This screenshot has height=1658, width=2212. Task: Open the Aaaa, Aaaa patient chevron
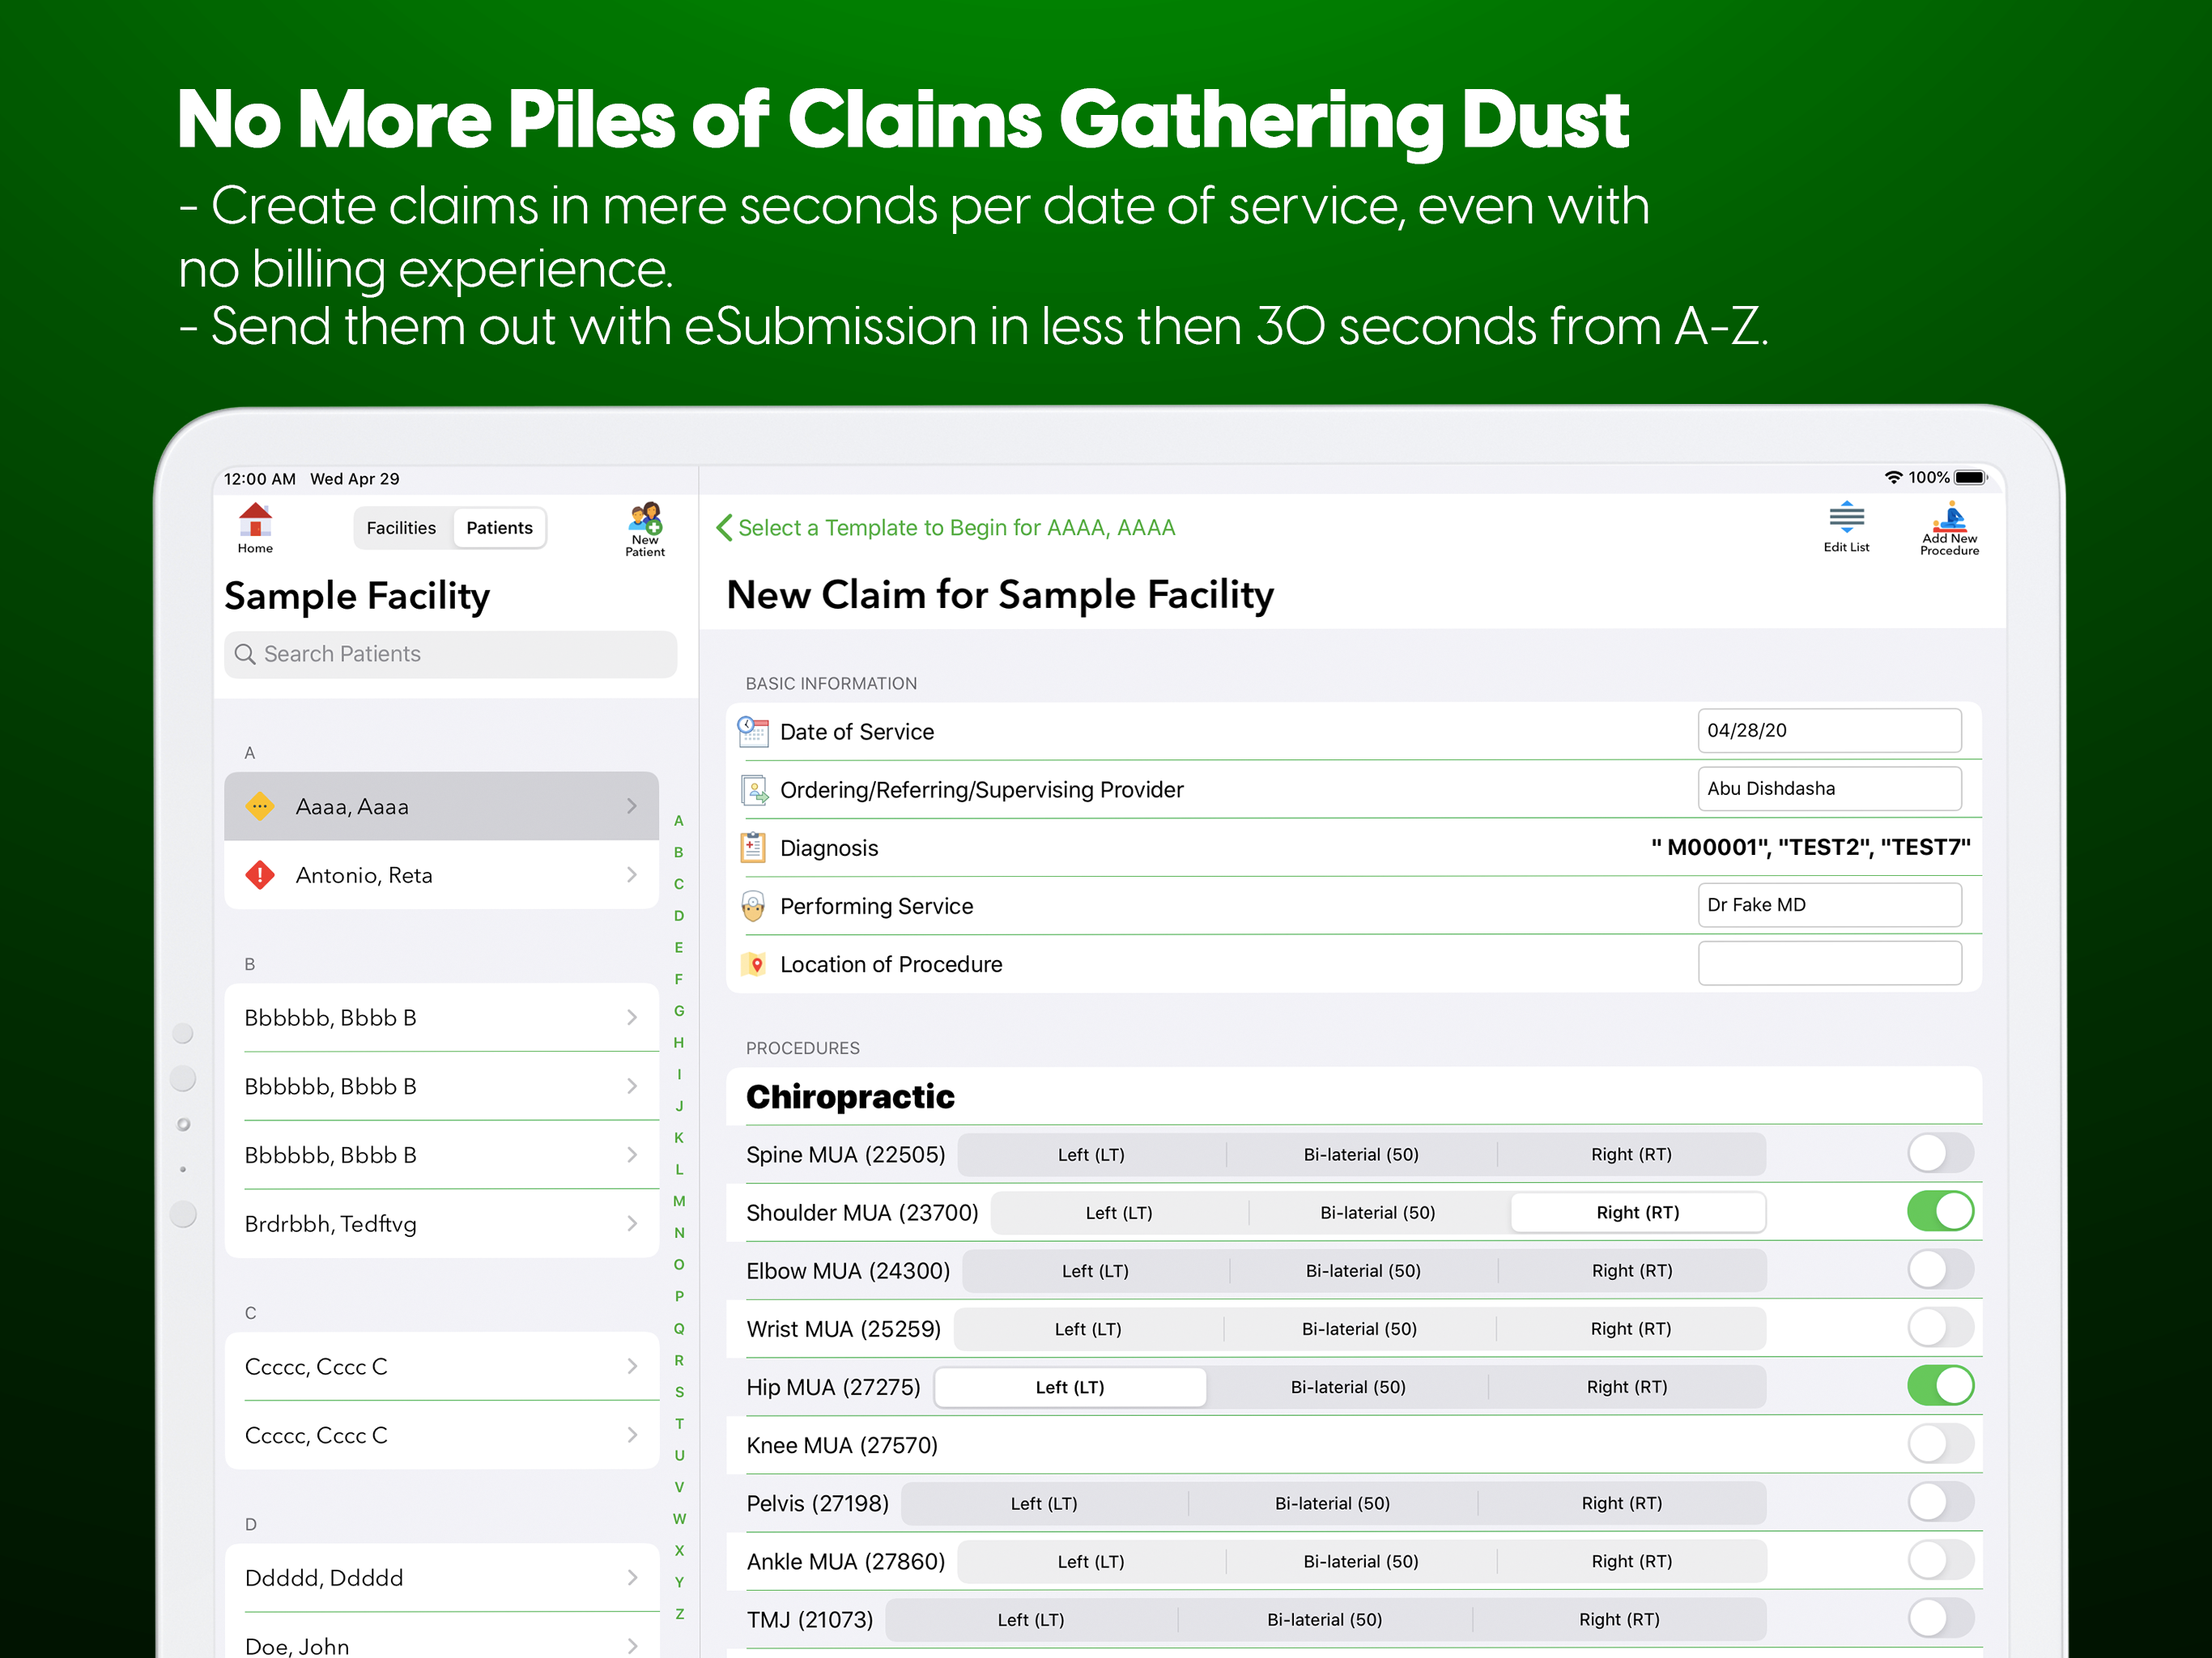tap(632, 806)
